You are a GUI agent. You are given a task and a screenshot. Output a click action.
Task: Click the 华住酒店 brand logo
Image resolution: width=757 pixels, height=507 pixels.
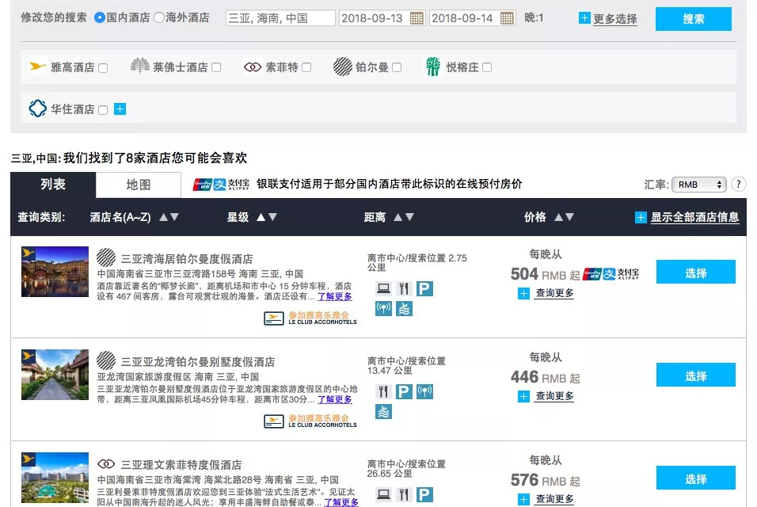[38, 109]
